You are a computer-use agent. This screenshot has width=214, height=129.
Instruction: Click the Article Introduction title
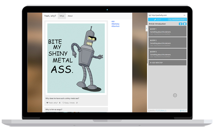[157, 24]
